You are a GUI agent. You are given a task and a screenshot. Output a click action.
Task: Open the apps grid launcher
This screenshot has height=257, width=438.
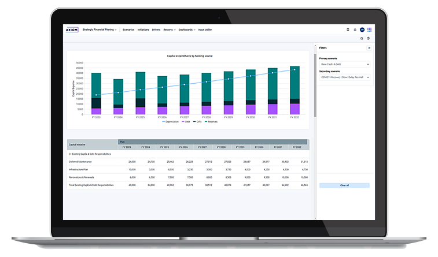coord(370,29)
